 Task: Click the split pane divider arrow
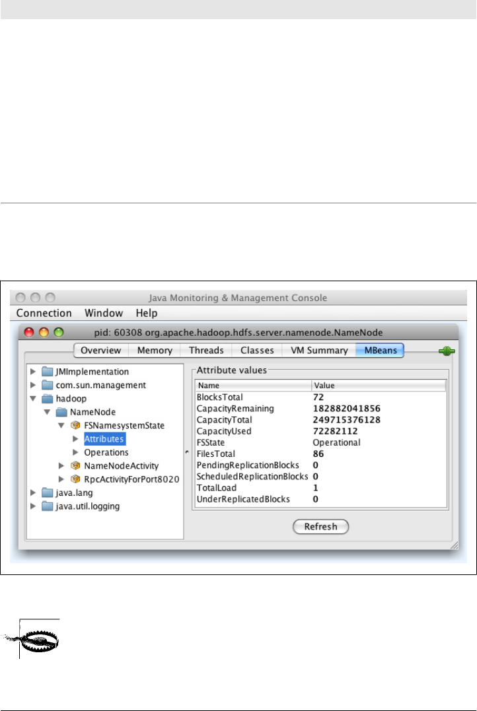[x=187, y=452]
